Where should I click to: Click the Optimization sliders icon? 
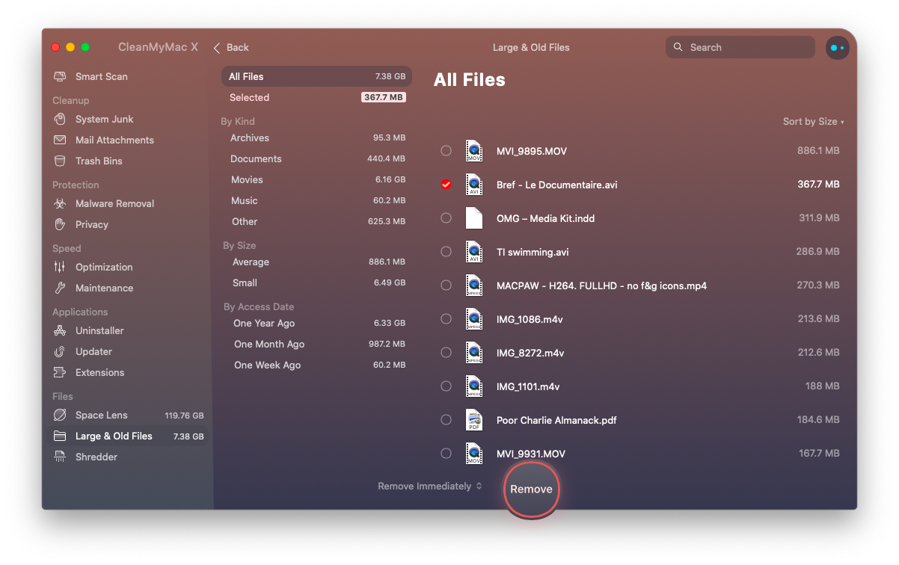60,268
